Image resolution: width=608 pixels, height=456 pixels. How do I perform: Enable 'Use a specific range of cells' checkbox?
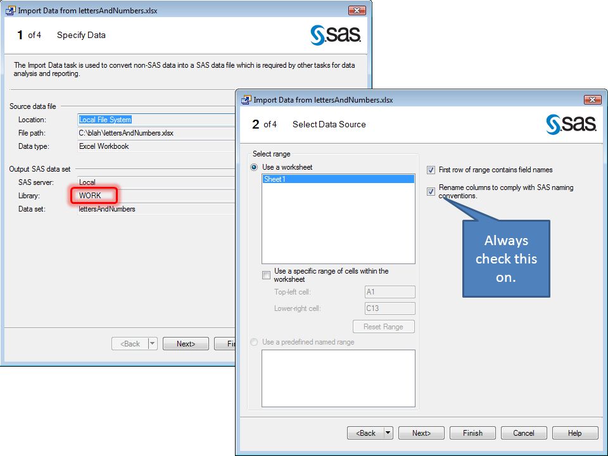tap(266, 275)
